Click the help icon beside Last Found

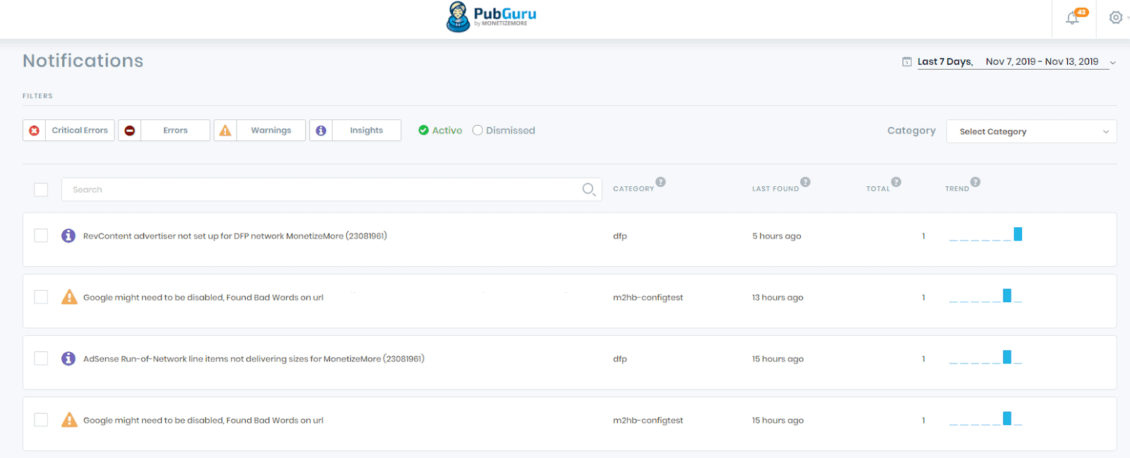(x=805, y=182)
